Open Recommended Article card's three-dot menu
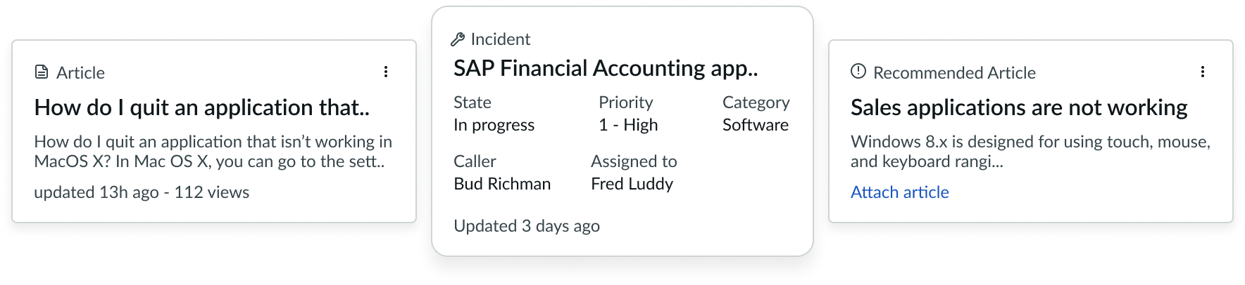The image size is (1245, 285). (1202, 72)
